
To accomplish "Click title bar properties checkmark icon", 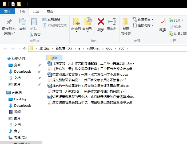I will (13, 4).
